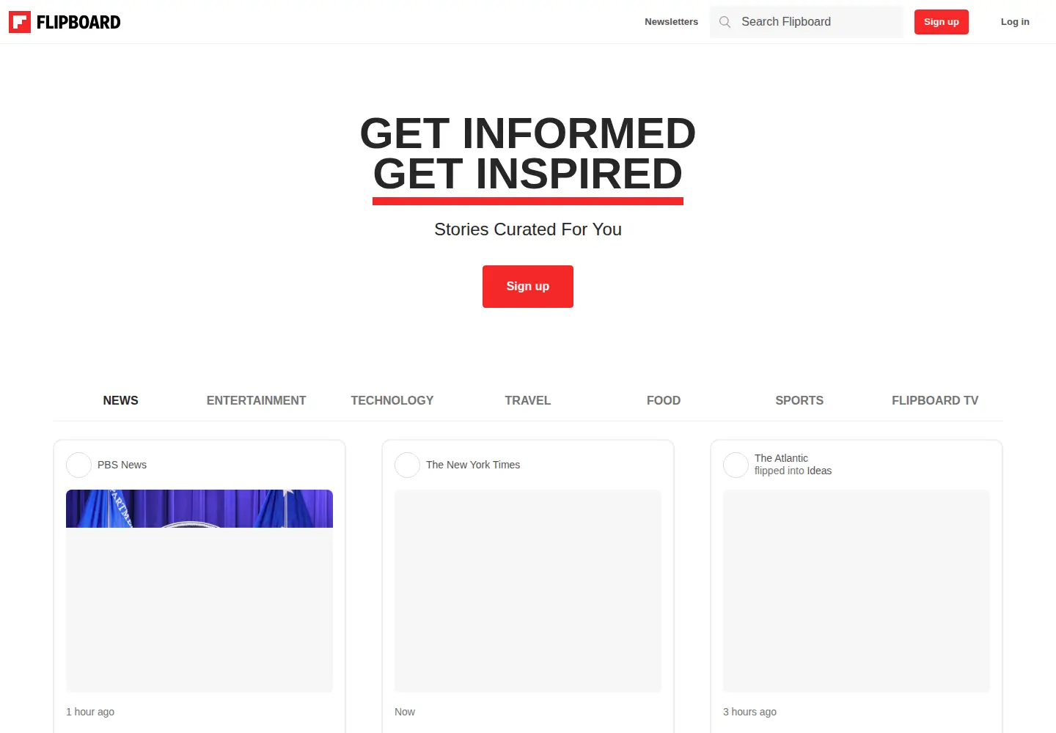Click The Atlantic publisher name

781,458
